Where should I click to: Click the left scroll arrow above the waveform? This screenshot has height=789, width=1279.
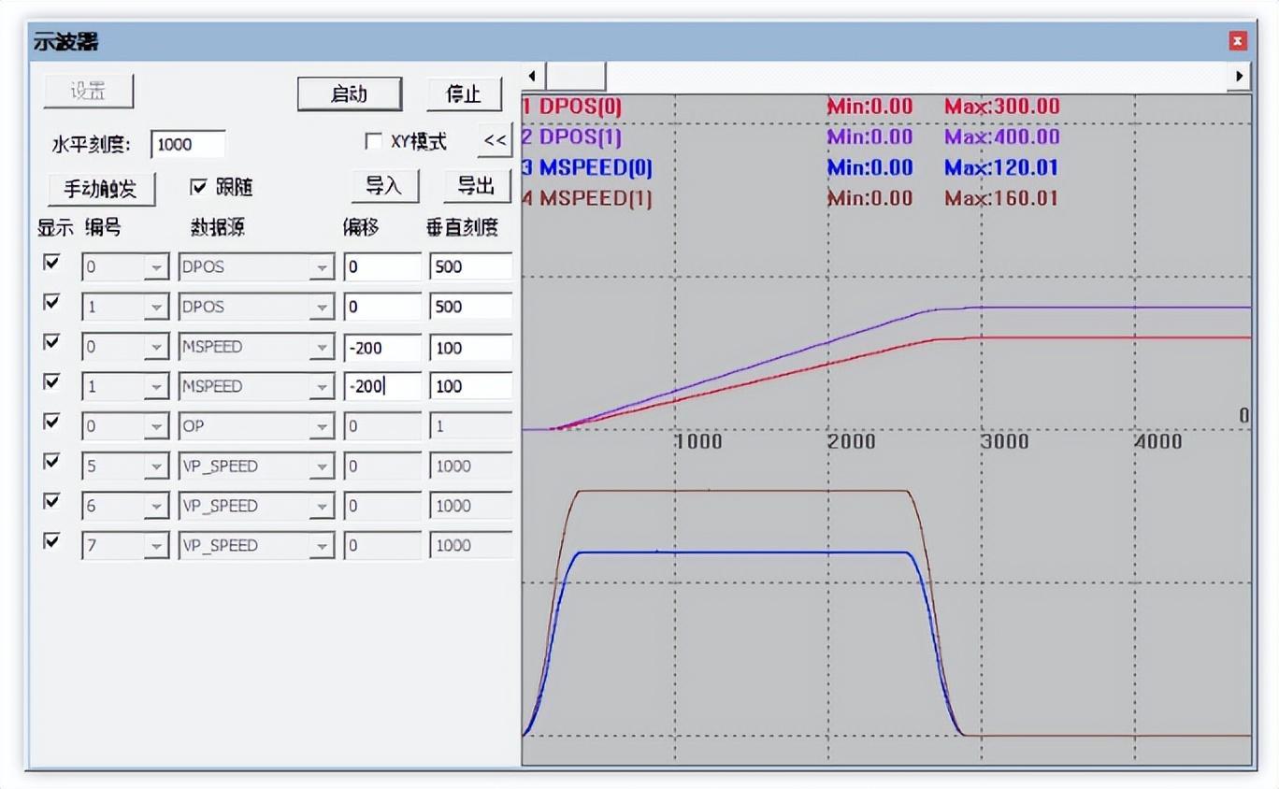click(532, 76)
